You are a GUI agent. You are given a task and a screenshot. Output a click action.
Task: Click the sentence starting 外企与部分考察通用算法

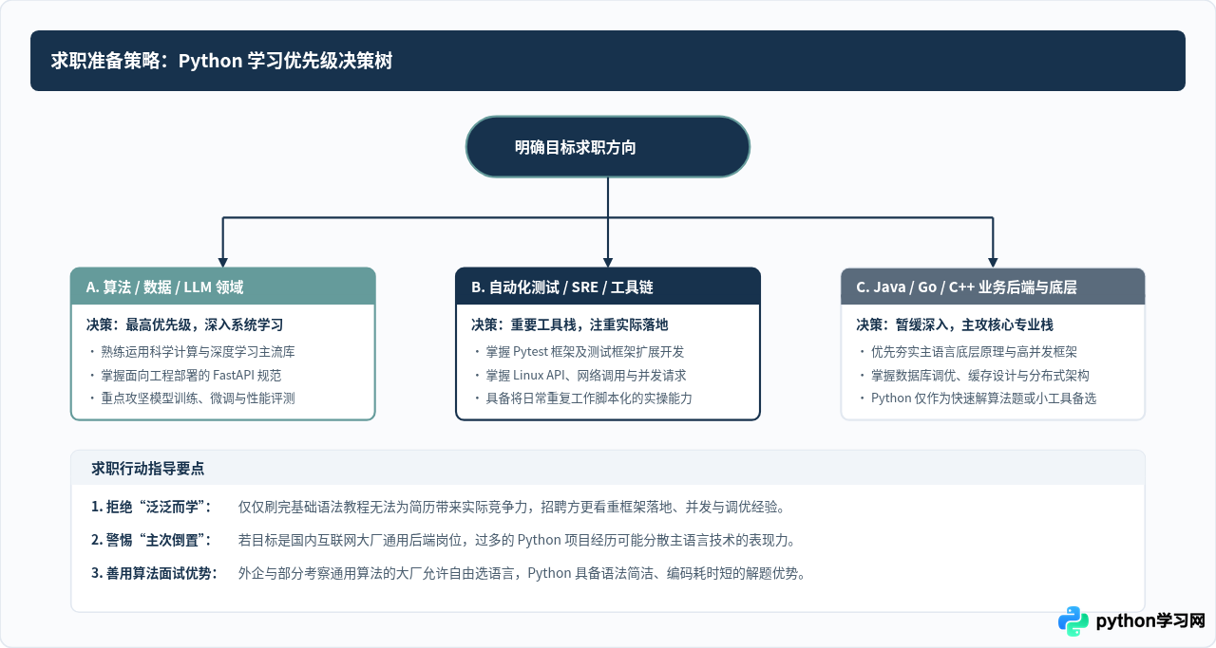point(522,573)
